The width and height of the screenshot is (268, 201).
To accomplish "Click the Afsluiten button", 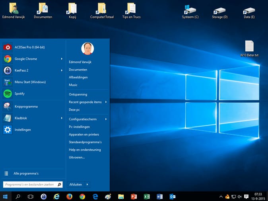I will (x=76, y=185).
